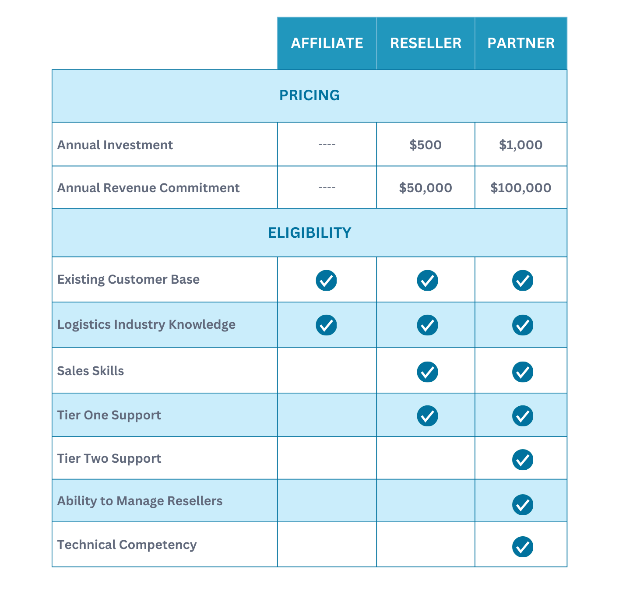Click Reseller checkmark for Existing Customer Base
The height and width of the screenshot is (591, 619).
click(427, 280)
